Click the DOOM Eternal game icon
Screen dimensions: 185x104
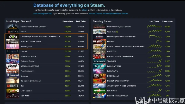(99, 76)
